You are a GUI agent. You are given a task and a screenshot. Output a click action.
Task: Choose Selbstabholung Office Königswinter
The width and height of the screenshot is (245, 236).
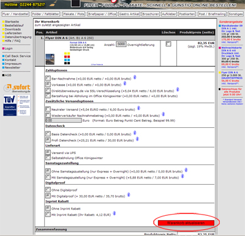[48, 158]
